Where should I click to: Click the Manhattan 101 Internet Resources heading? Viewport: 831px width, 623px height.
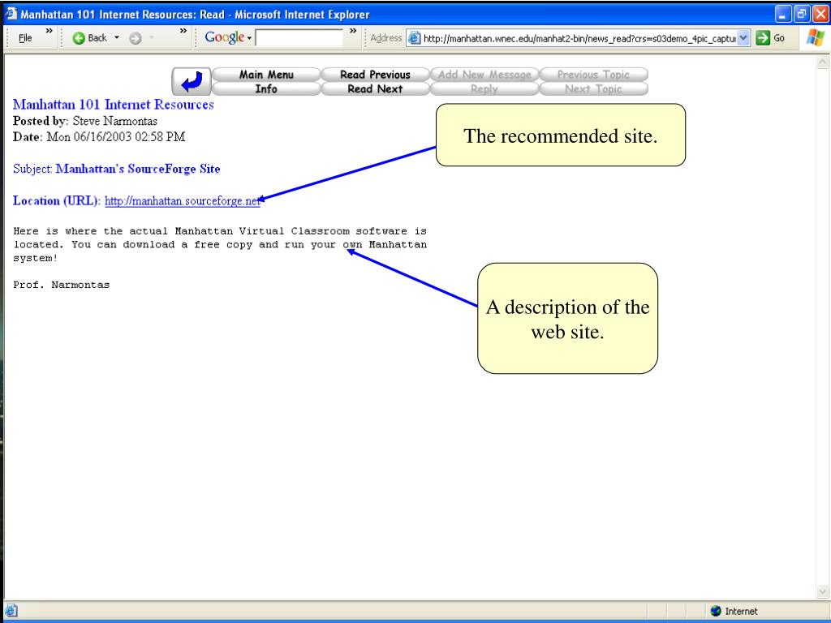(114, 105)
